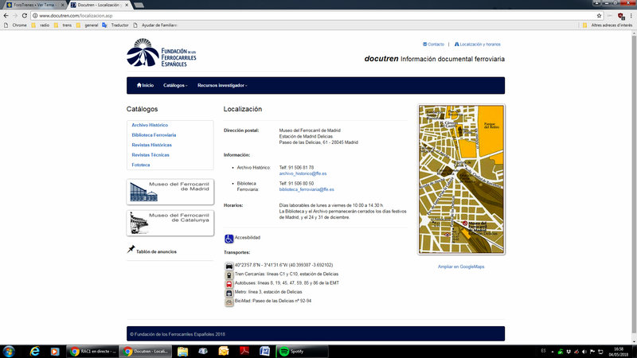
Task: Open the trens bookmarks folder
Action: (63, 25)
